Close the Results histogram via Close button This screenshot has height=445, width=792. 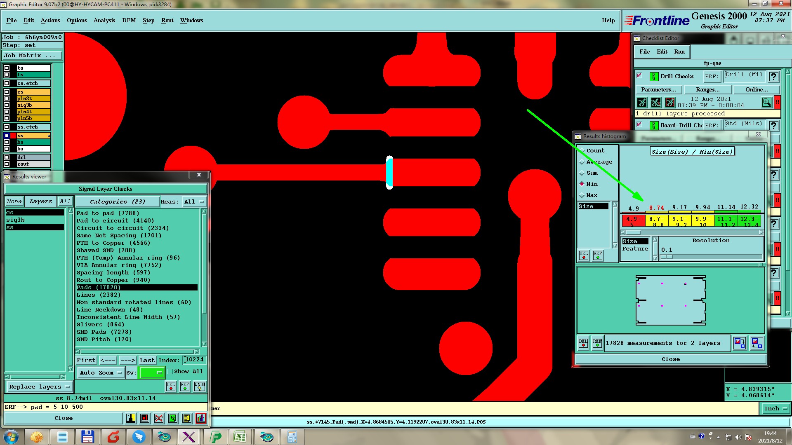671,359
